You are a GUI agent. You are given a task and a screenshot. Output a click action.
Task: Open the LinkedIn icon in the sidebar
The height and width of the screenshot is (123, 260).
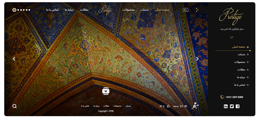[x=226, y=106]
